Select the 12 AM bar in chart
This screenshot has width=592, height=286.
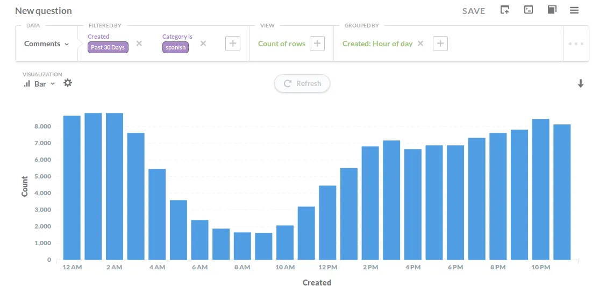(x=72, y=188)
